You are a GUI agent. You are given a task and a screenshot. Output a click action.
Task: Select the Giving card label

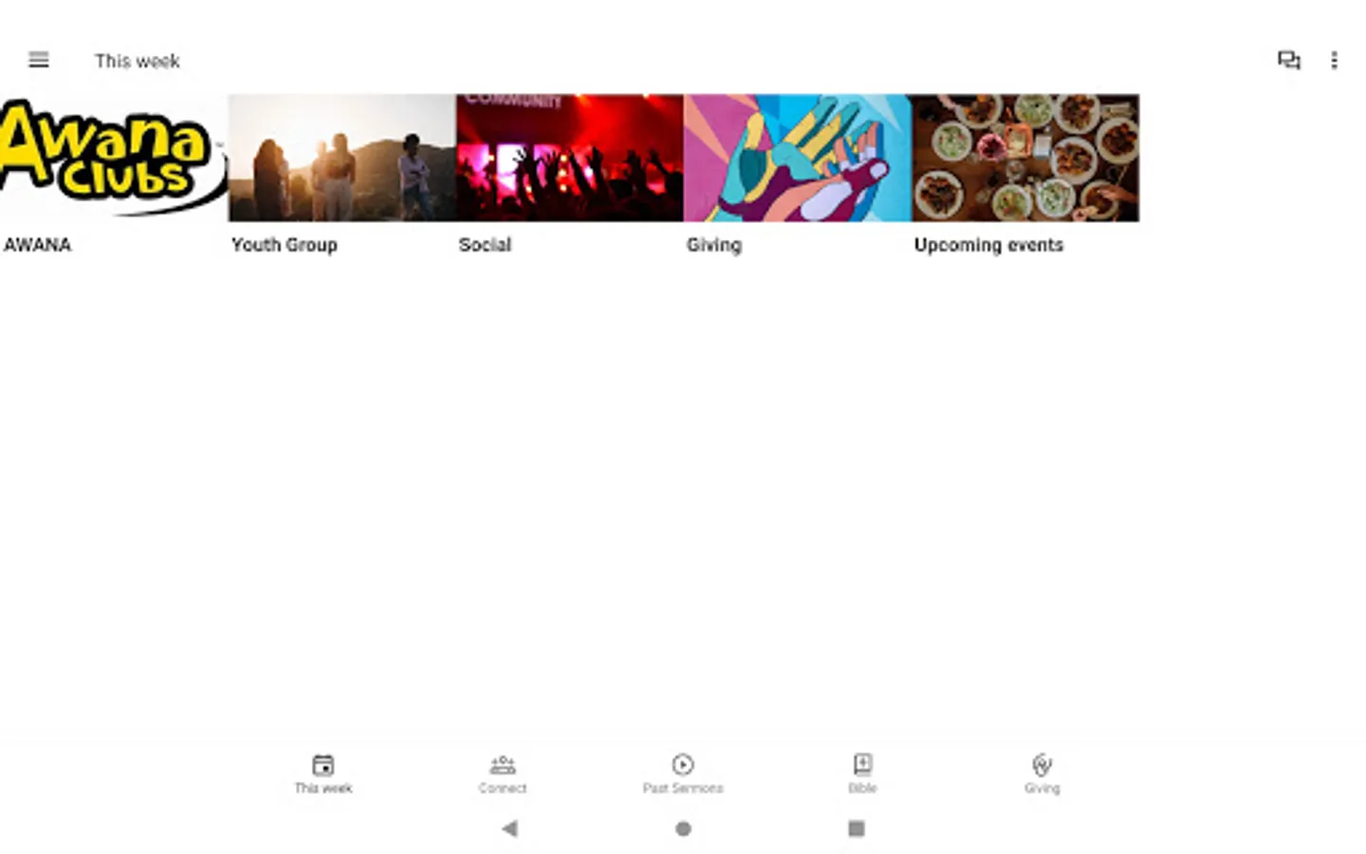coord(713,245)
